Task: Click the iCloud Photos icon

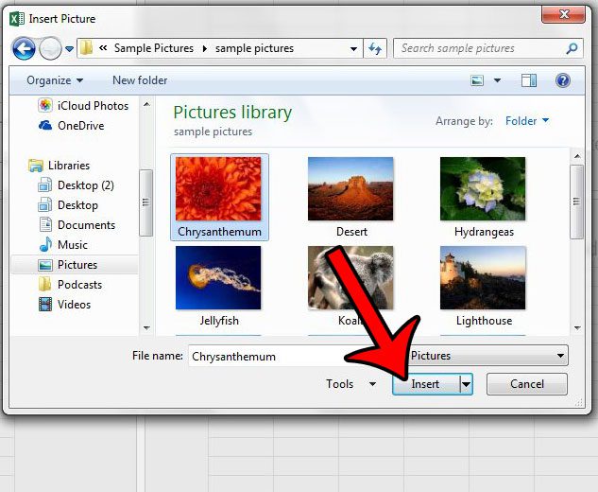Action: coord(45,105)
